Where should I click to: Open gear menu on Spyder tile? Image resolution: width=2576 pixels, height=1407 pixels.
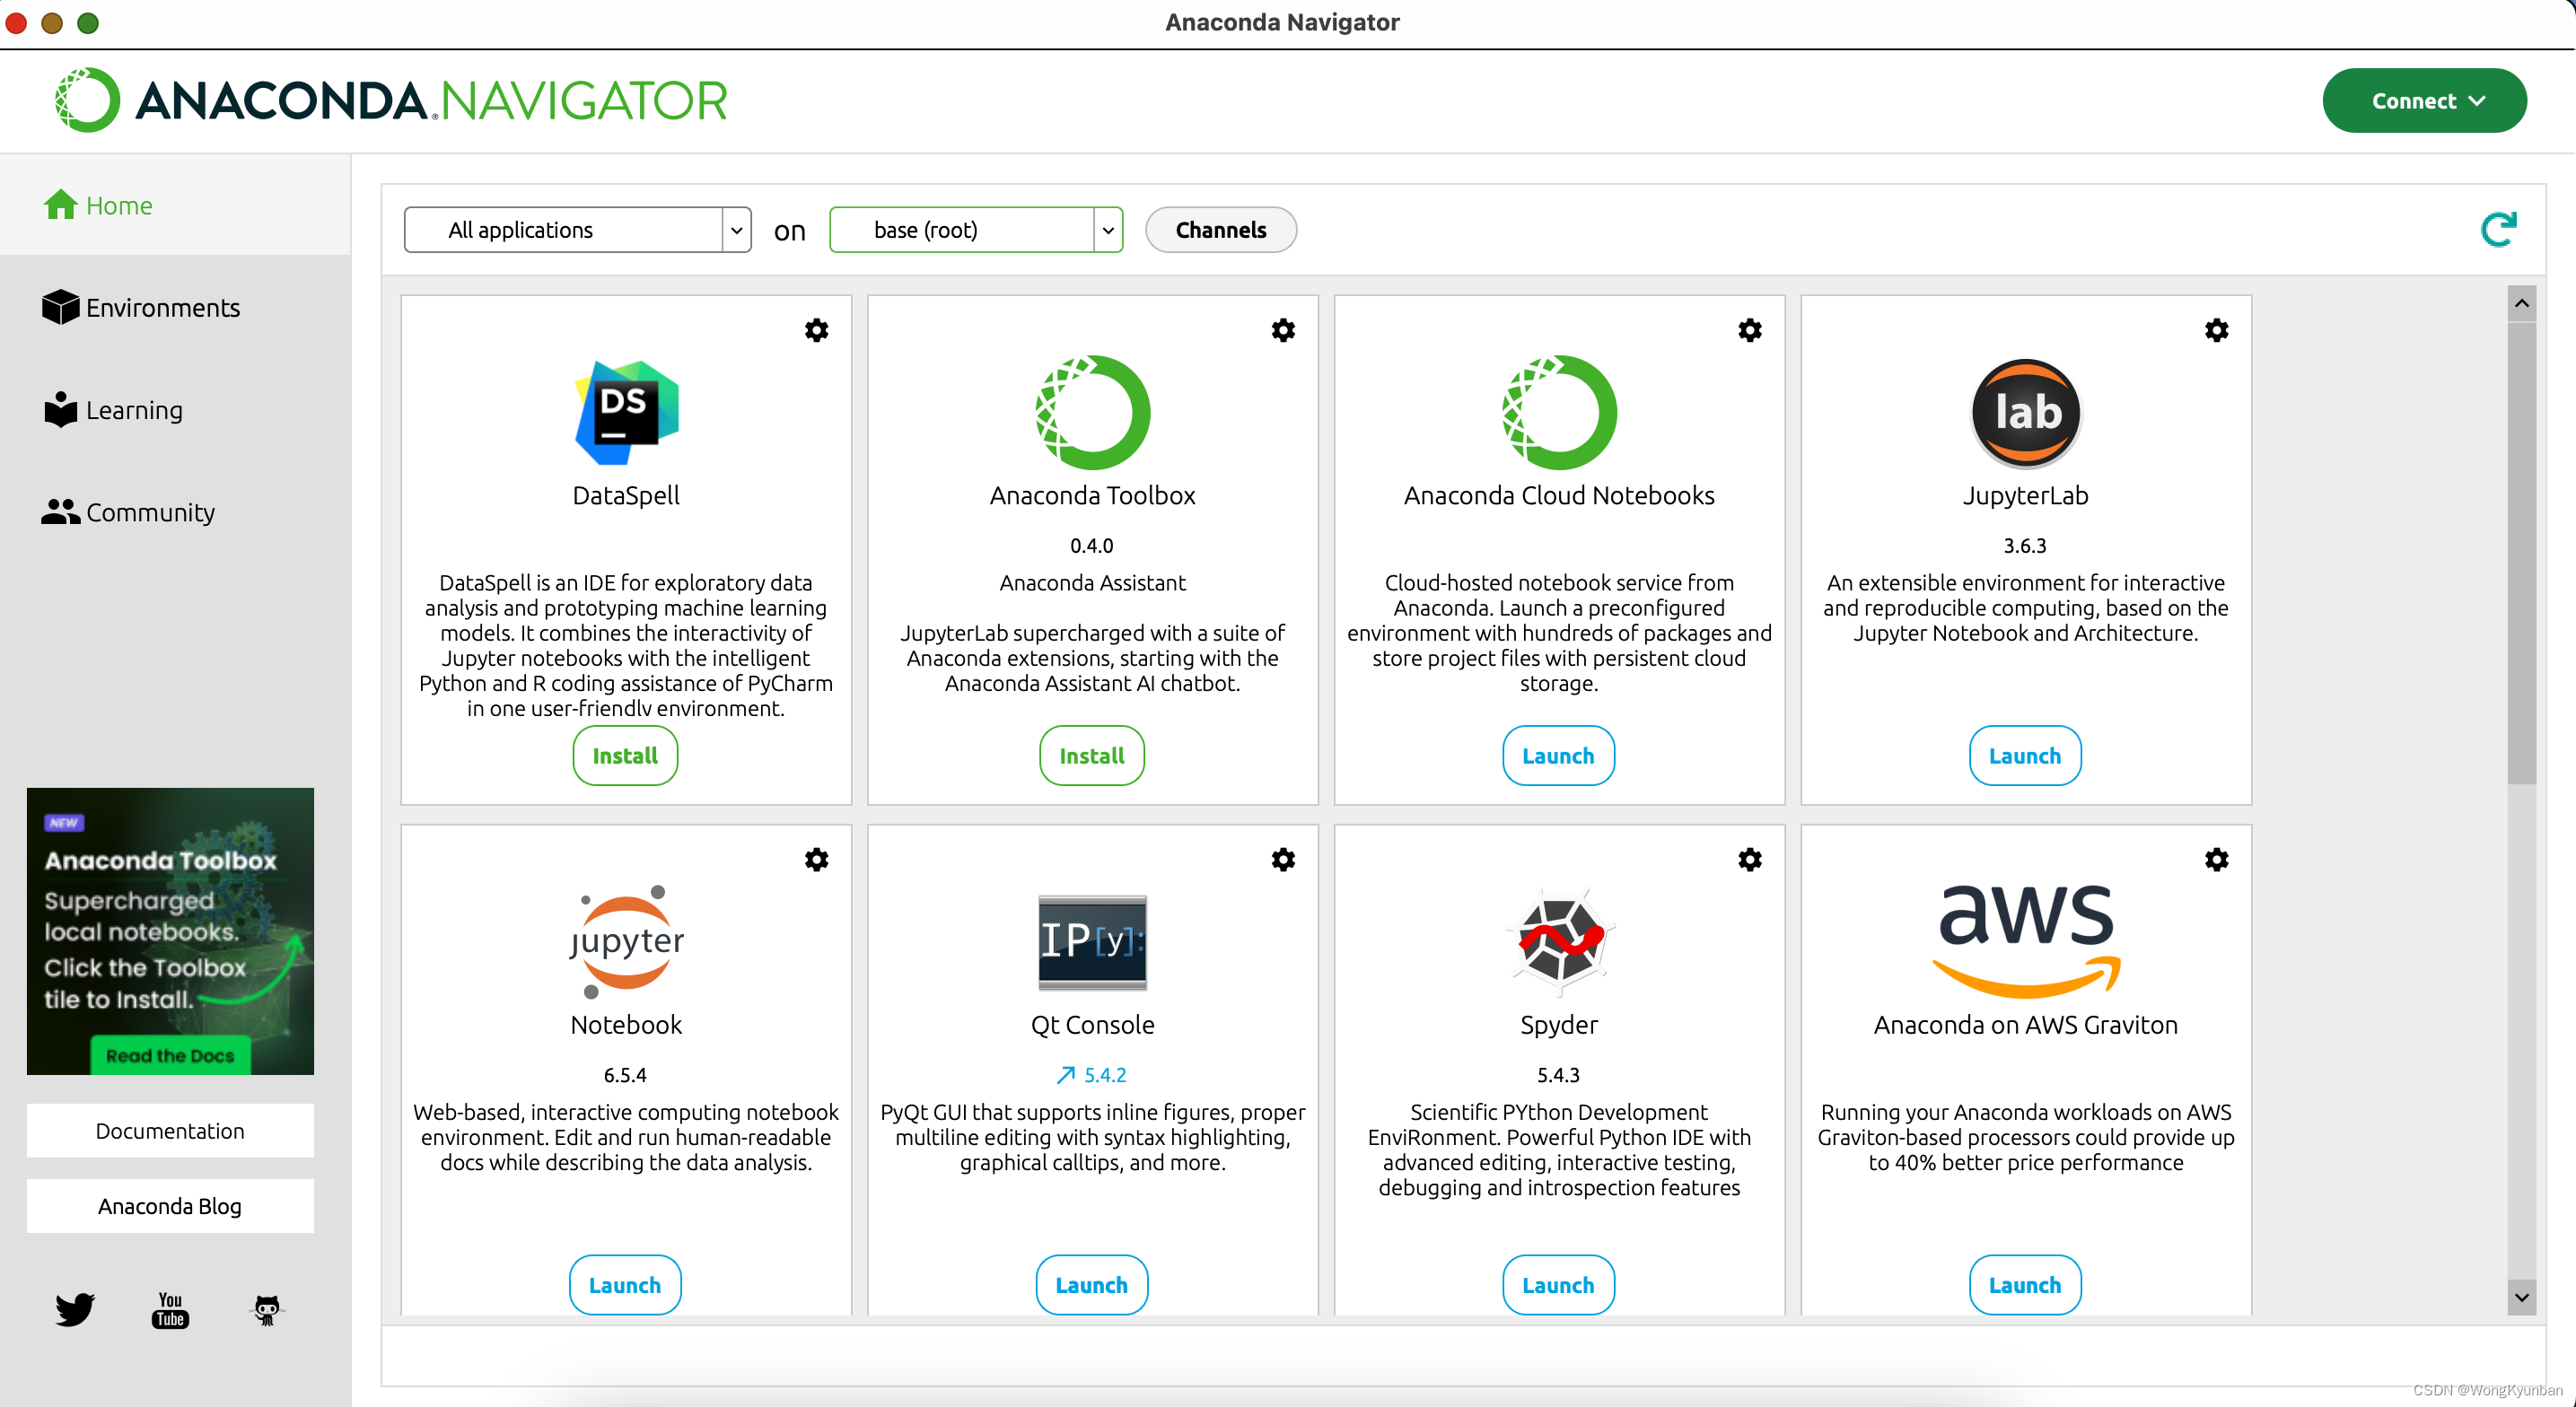pos(1750,859)
